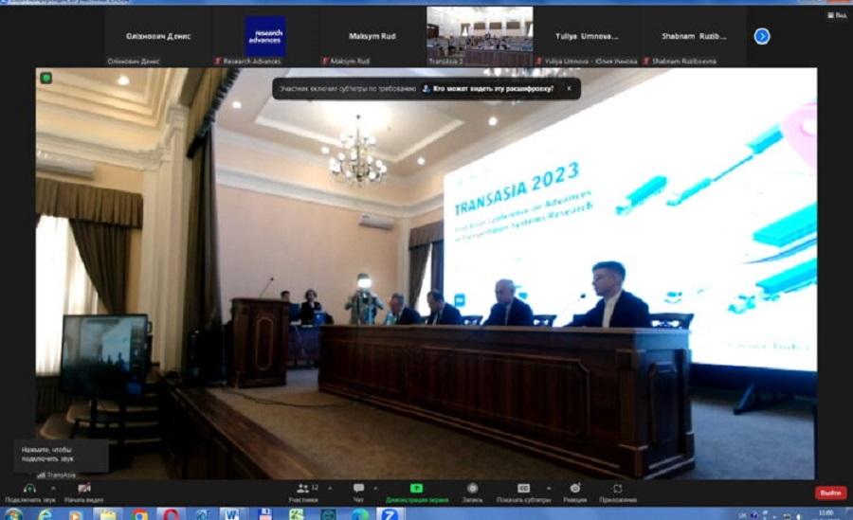Click the headphones icon to connect audio
The width and height of the screenshot is (853, 520).
coord(30,488)
